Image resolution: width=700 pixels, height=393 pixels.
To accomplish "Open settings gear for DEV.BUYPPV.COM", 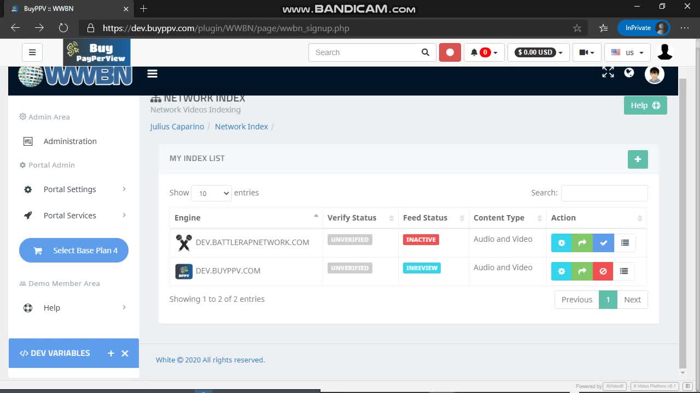I will 562,271.
